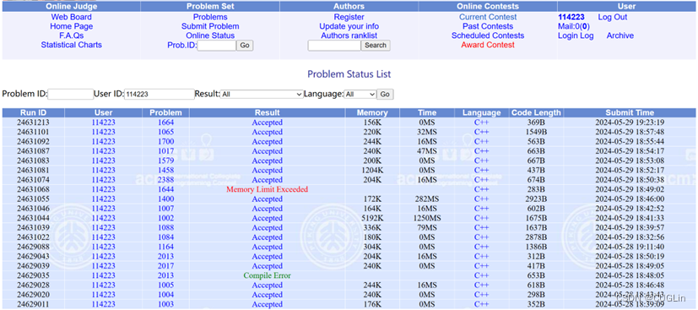Viewport: 698px width, 310px height.
Task: View C++ source of run 24631213
Action: [x=481, y=122]
